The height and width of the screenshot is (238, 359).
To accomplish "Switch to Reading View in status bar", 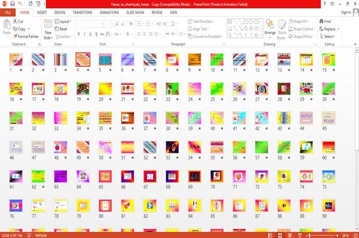I will click(x=290, y=235).
